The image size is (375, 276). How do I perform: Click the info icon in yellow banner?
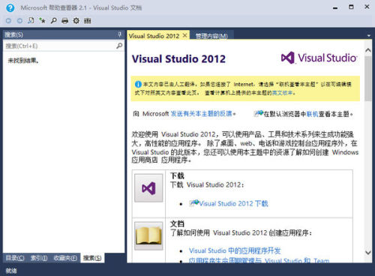[138, 84]
